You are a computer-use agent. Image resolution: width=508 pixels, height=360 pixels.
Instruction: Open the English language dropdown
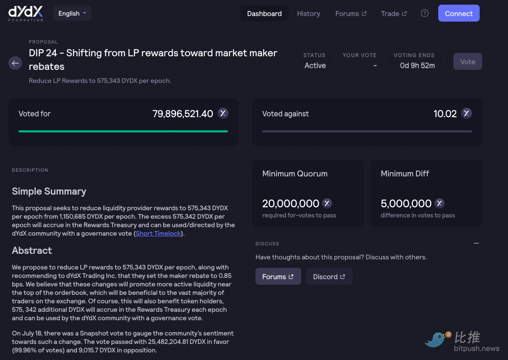pyautogui.click(x=72, y=13)
